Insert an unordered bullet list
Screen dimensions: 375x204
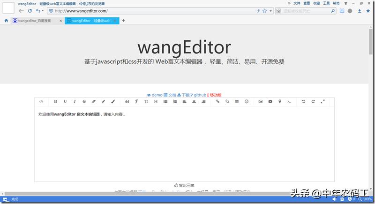pos(165,102)
